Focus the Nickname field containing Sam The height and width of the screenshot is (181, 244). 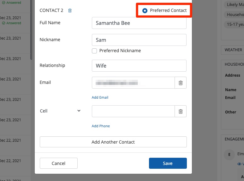point(139,40)
